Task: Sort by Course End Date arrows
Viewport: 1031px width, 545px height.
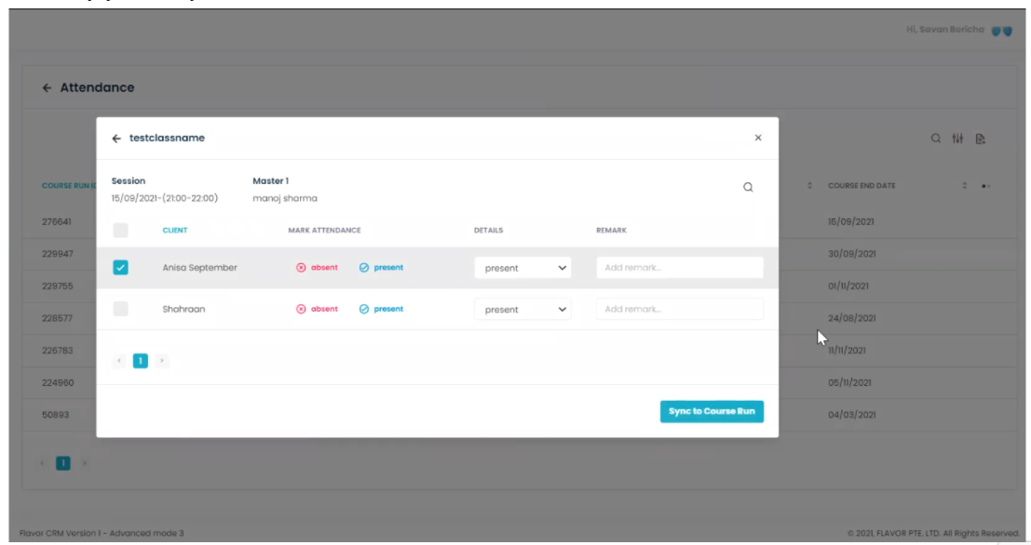Action: 965,186
